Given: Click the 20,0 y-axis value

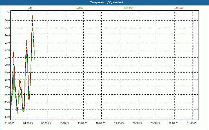Looking at the screenshot, I should 7,65.
